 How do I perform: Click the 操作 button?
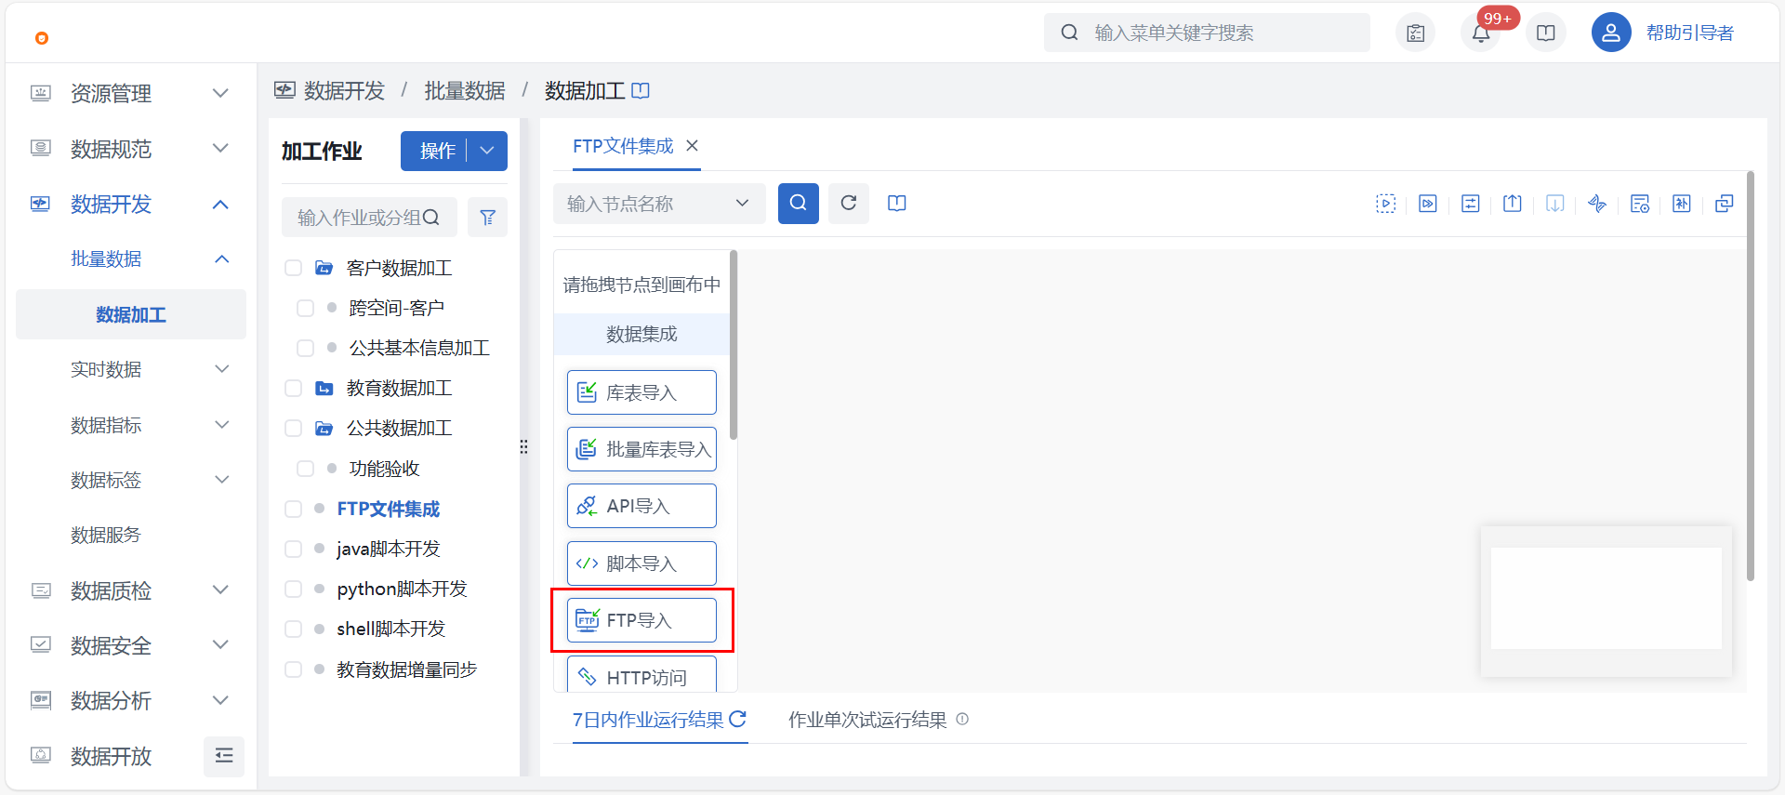coord(437,151)
